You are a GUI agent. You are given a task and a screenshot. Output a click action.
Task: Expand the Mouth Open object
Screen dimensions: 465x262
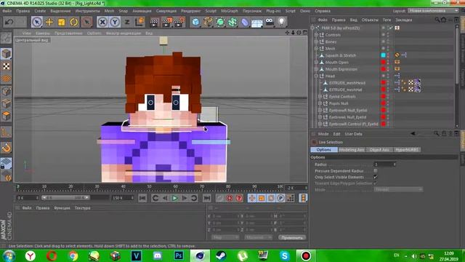click(x=316, y=63)
